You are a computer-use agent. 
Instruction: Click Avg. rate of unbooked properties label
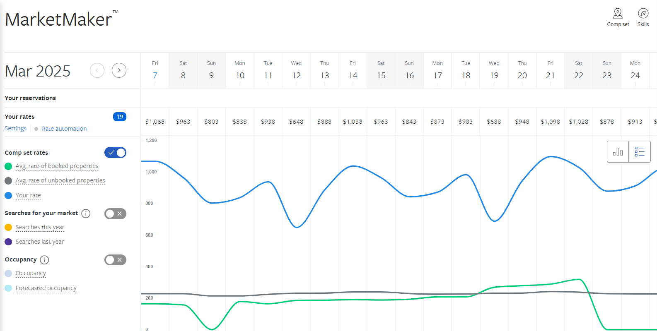point(60,180)
